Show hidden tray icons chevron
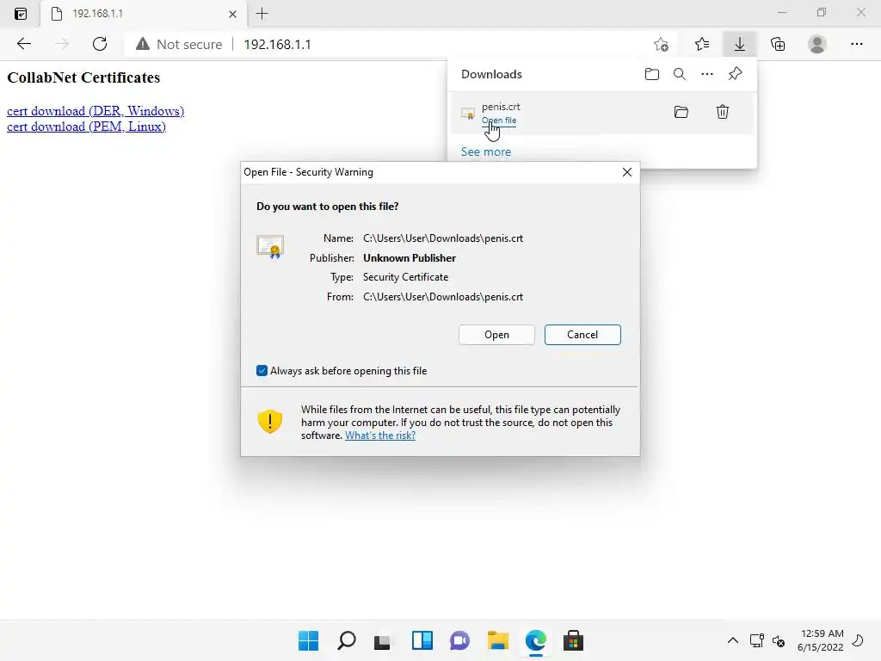The height and width of the screenshot is (661, 881). [733, 640]
